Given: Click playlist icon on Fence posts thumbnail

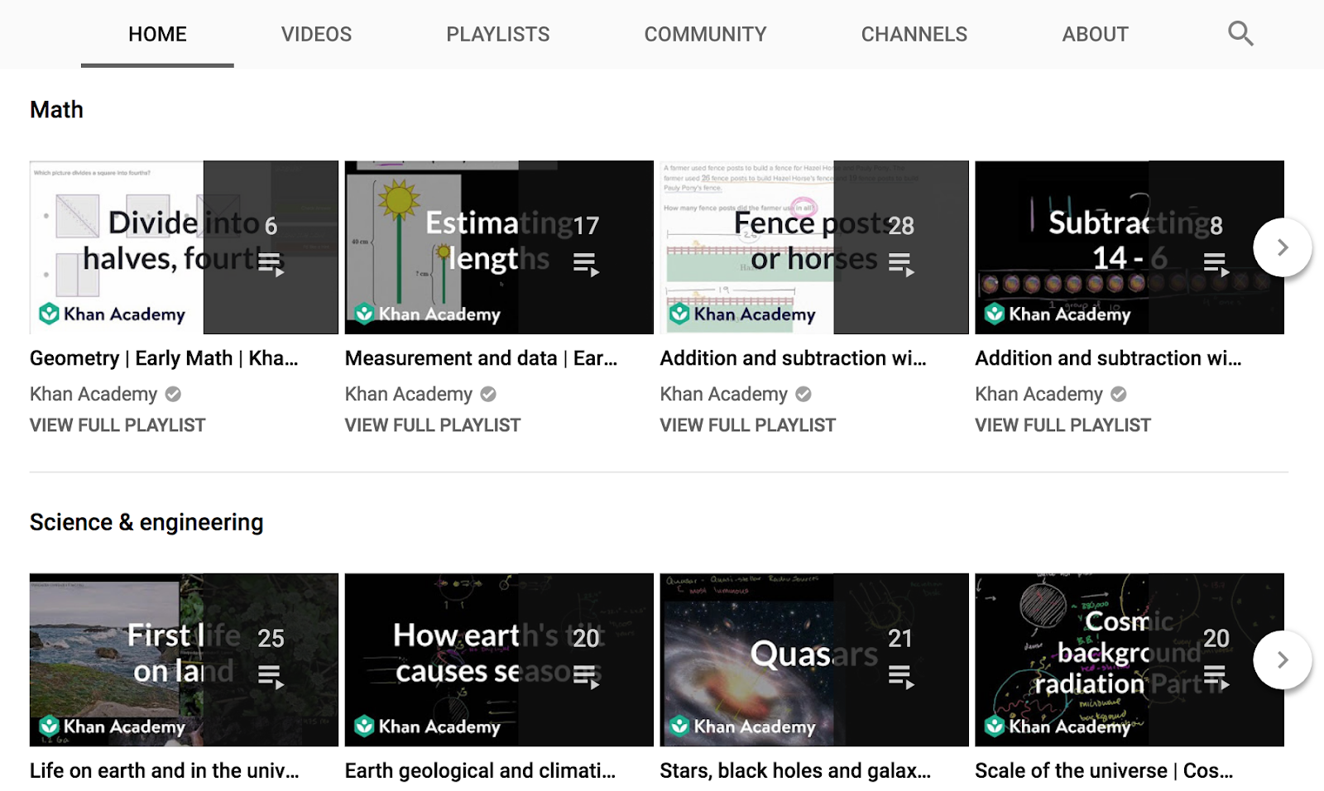Looking at the screenshot, I should 901,265.
